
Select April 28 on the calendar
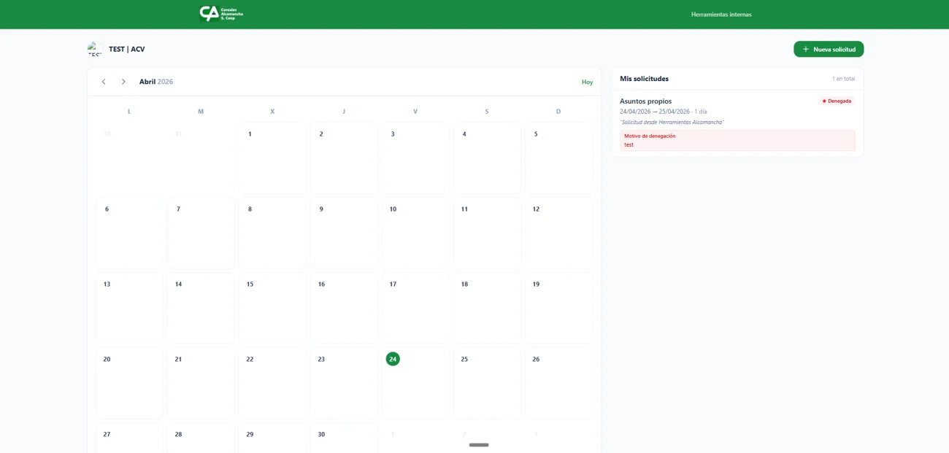(201, 438)
